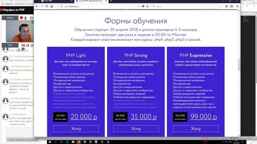257x144 pixels.
Task: Open the page actions three-dot menu
Action: [x=139, y=6]
